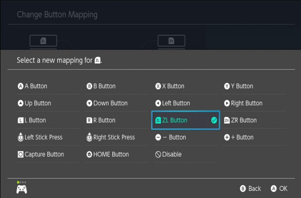Click the Back button
Screen dimensions: 301x198
pos(250,189)
